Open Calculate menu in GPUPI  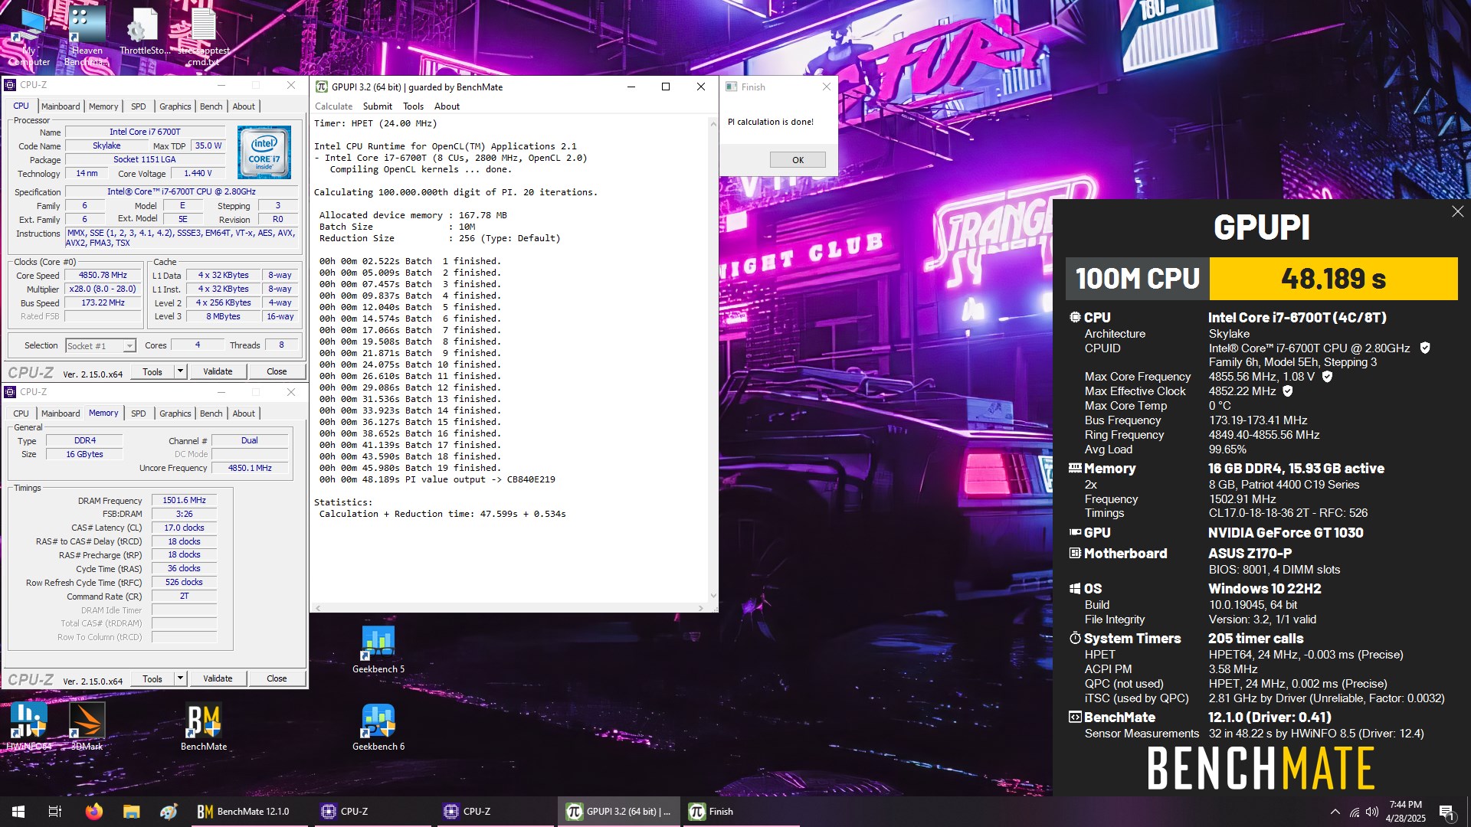coord(334,106)
